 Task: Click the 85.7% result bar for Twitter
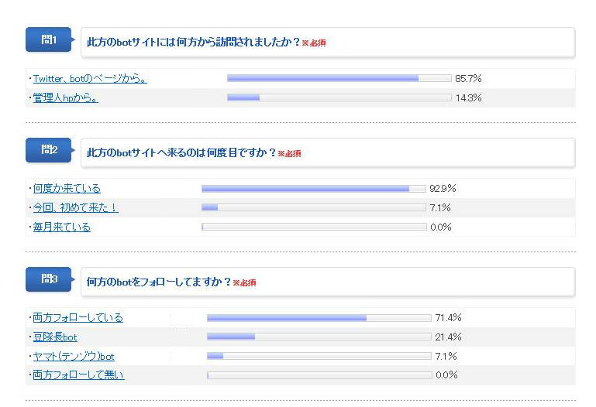(339, 78)
